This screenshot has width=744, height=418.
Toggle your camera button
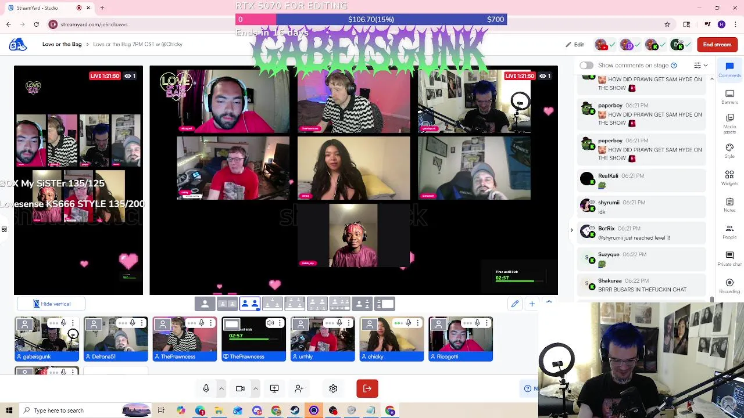pos(240,388)
